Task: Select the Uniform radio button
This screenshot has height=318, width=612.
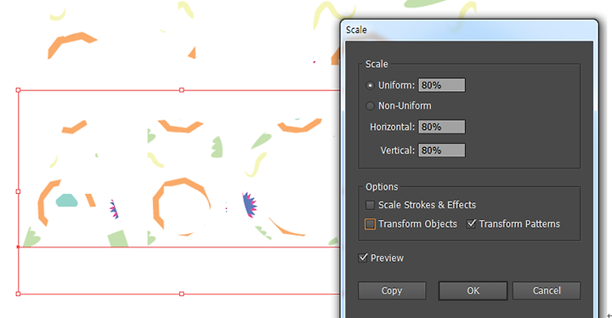Action: click(x=370, y=86)
